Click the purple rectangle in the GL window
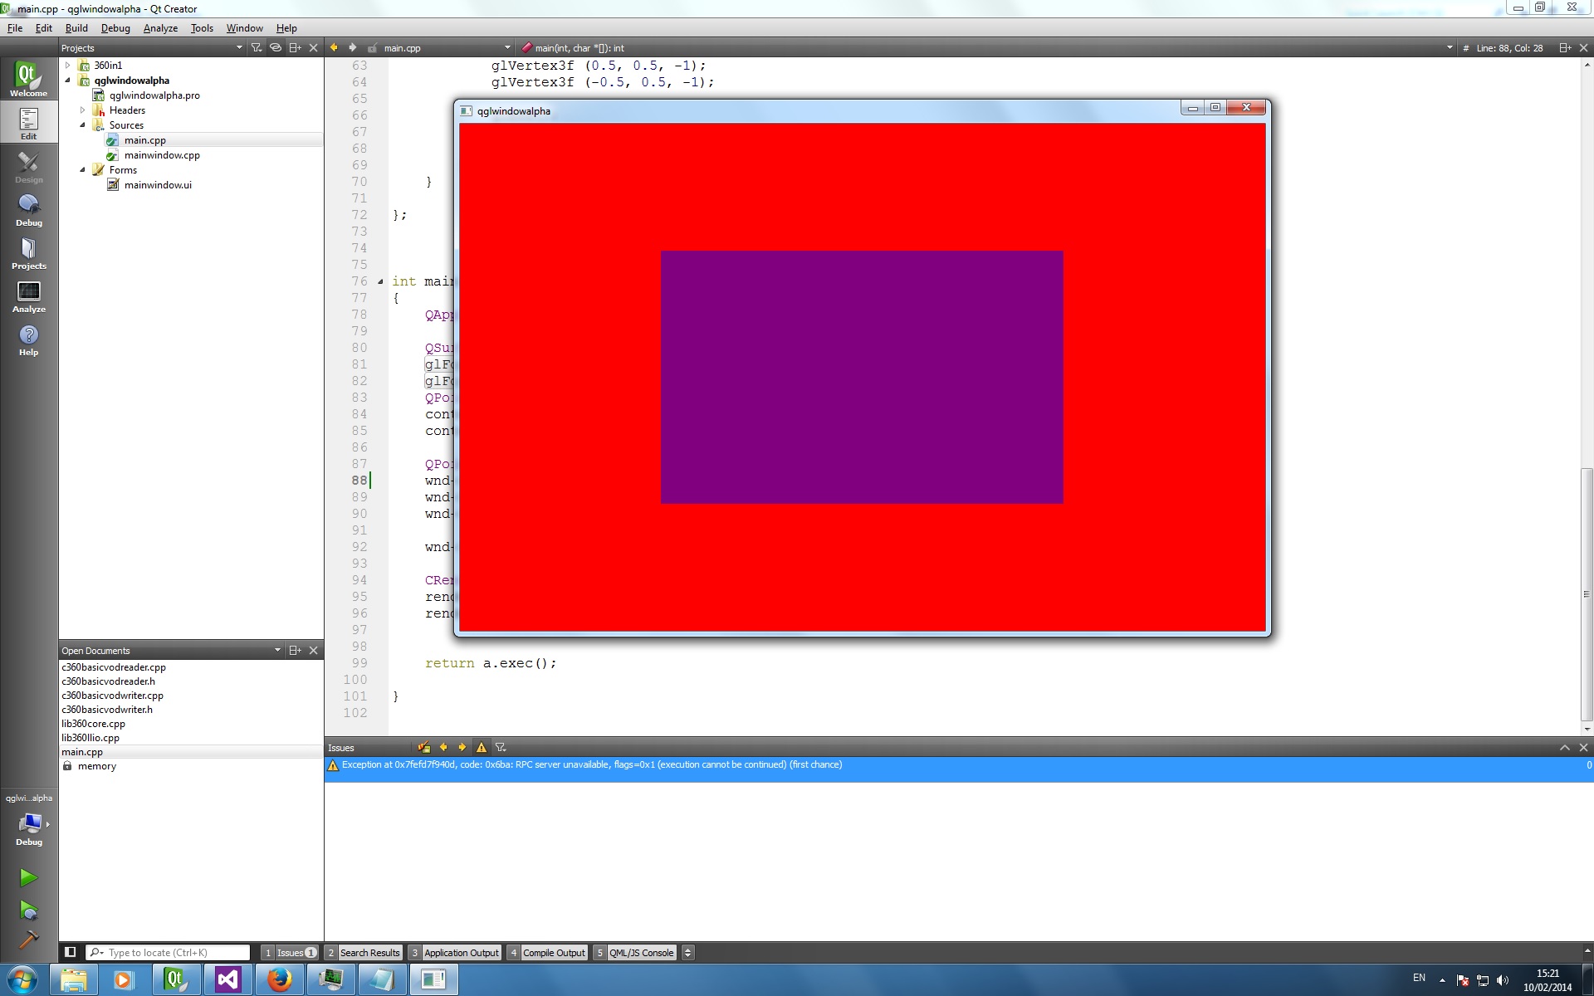The width and height of the screenshot is (1594, 996). (861, 377)
